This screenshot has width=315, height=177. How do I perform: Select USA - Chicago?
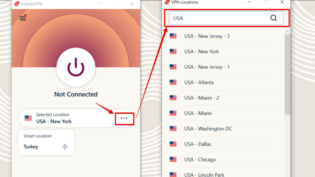point(200,159)
